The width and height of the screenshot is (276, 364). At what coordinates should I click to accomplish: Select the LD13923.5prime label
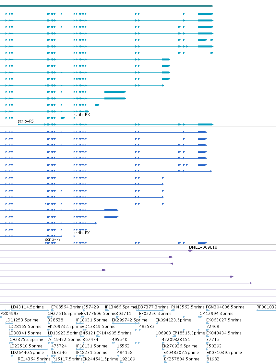(64, 333)
